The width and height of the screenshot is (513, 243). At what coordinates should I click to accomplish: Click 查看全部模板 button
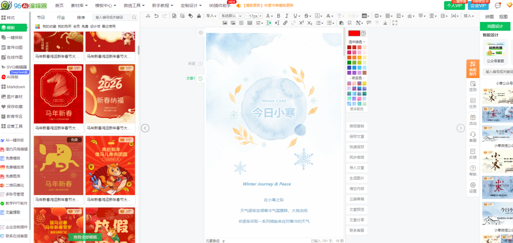(85, 237)
